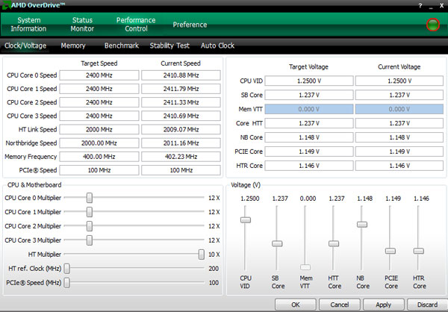Click the CPU VID vertical voltage slider handle

click(x=246, y=220)
